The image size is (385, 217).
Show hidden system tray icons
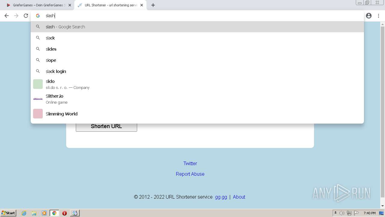[x=335, y=213]
